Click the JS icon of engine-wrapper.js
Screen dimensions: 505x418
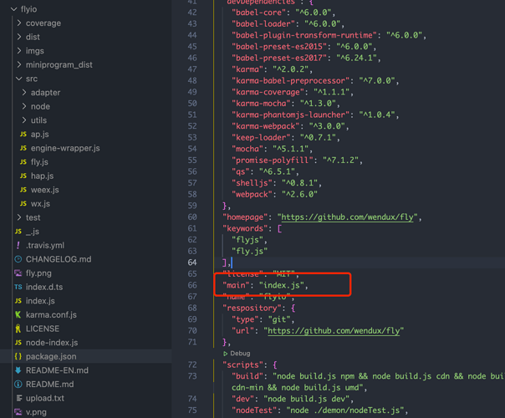[x=23, y=148]
